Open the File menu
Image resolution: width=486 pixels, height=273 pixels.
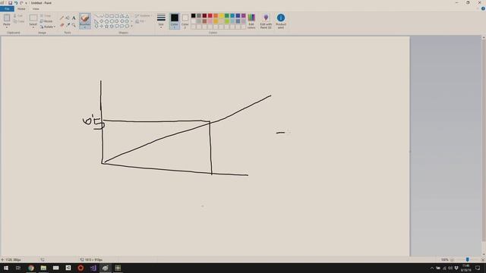coord(7,8)
